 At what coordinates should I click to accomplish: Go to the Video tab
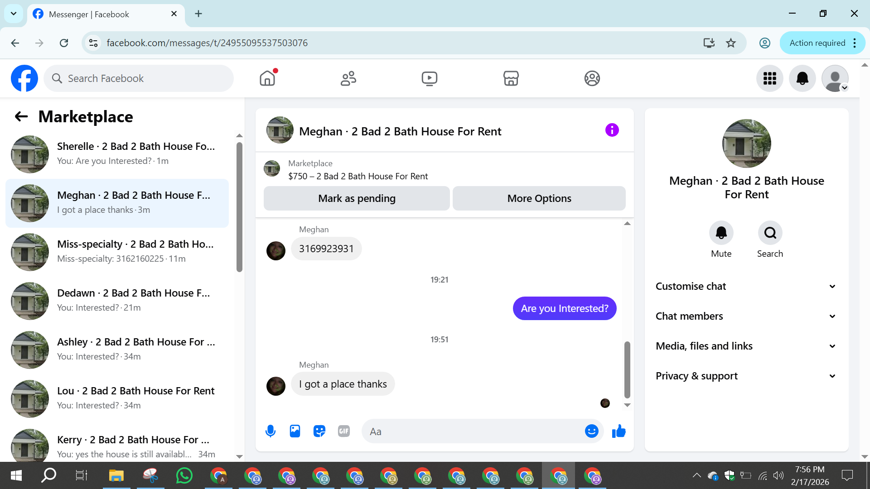click(429, 78)
